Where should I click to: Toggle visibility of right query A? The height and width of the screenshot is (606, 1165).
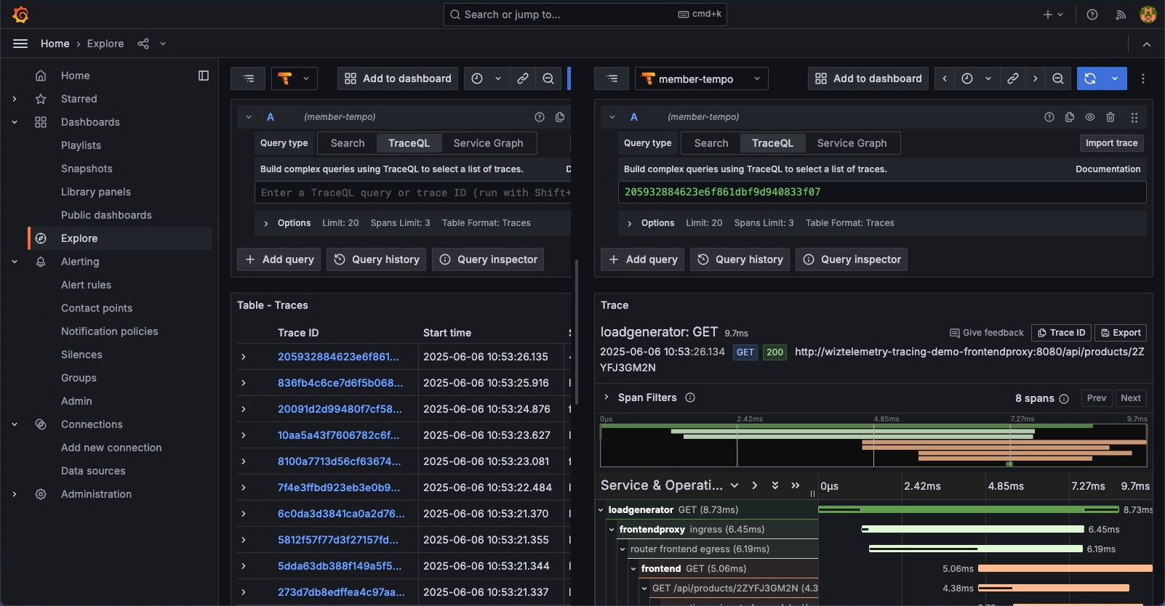(x=1090, y=117)
